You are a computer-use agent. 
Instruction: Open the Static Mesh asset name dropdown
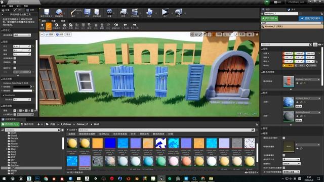tap(307, 79)
